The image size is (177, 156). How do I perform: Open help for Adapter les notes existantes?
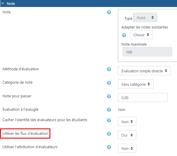[124, 35]
